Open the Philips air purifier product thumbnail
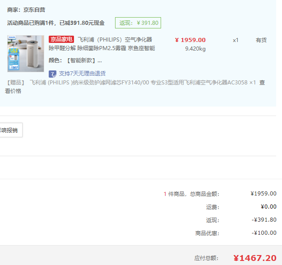This screenshot has width=282, height=265. tap(26, 54)
